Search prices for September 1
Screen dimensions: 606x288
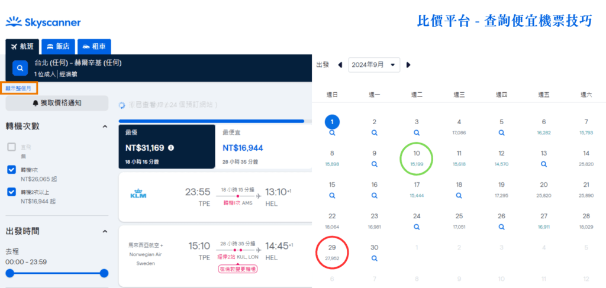pos(332,132)
